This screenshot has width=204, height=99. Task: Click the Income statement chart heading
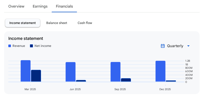(x=26, y=39)
